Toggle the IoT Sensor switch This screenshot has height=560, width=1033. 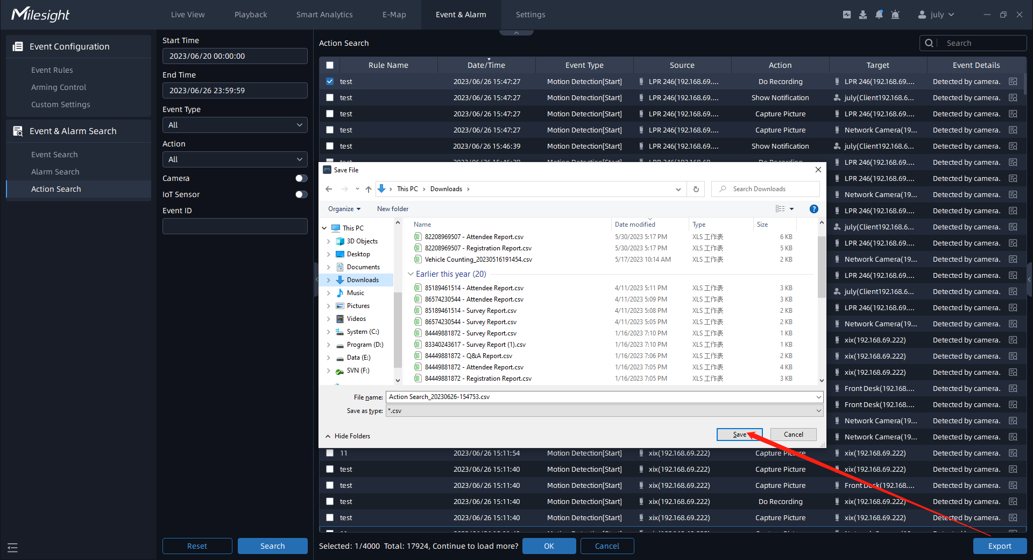pyautogui.click(x=301, y=194)
